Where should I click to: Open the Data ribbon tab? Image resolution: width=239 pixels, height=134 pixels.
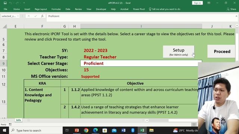(68, 9)
